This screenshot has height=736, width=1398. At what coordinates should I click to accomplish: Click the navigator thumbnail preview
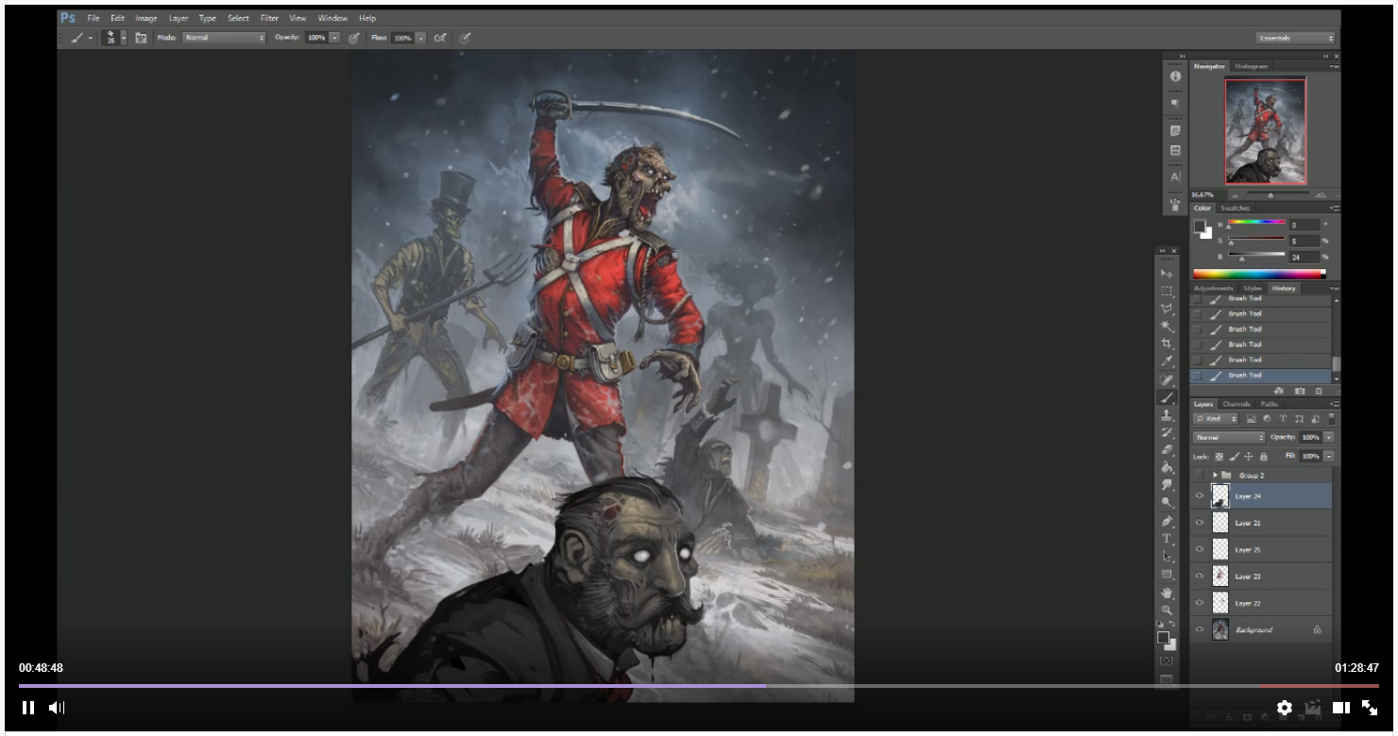click(x=1266, y=131)
